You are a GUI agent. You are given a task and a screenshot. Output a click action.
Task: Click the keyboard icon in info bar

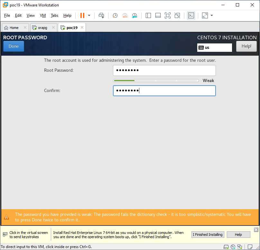pos(5,235)
